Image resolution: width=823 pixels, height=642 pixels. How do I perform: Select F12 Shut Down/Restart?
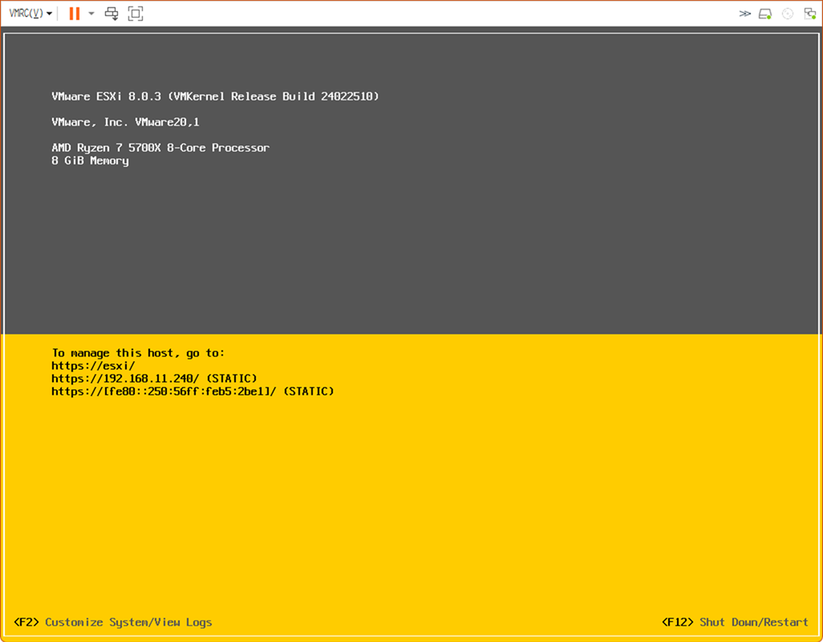click(x=735, y=622)
